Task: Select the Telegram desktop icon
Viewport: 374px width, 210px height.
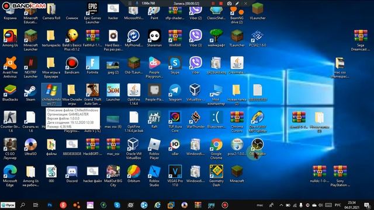Action: pyautogui.click(x=175, y=93)
